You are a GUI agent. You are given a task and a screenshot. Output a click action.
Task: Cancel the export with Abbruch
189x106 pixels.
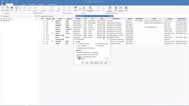click(x=95, y=63)
